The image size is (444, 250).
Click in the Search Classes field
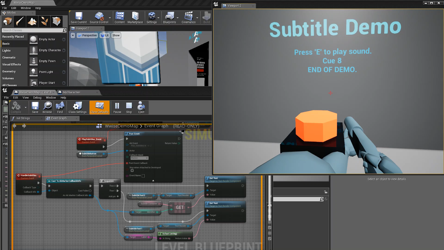(32, 30)
